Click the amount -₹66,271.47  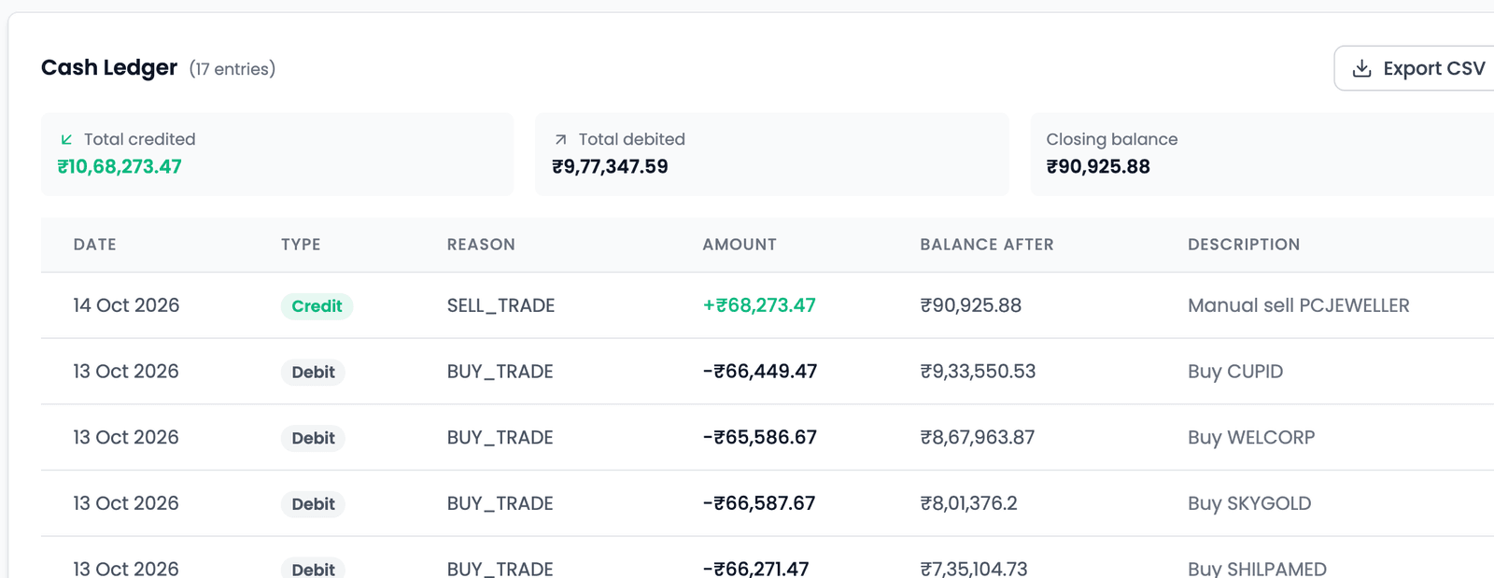coord(755,569)
